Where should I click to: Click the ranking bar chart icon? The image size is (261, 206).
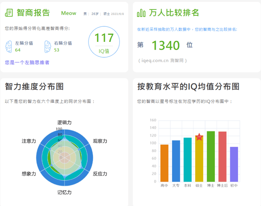coord(141,13)
